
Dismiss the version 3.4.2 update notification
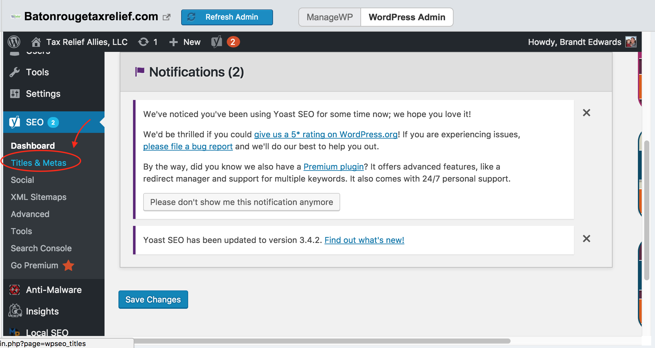[587, 239]
